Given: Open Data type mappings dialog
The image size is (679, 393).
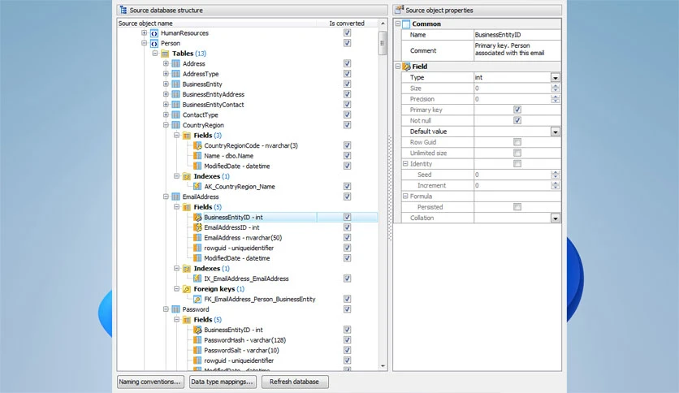Looking at the screenshot, I should [223, 382].
